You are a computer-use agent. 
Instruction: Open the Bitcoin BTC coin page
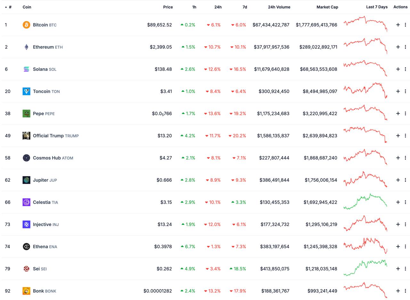pyautogui.click(x=45, y=25)
